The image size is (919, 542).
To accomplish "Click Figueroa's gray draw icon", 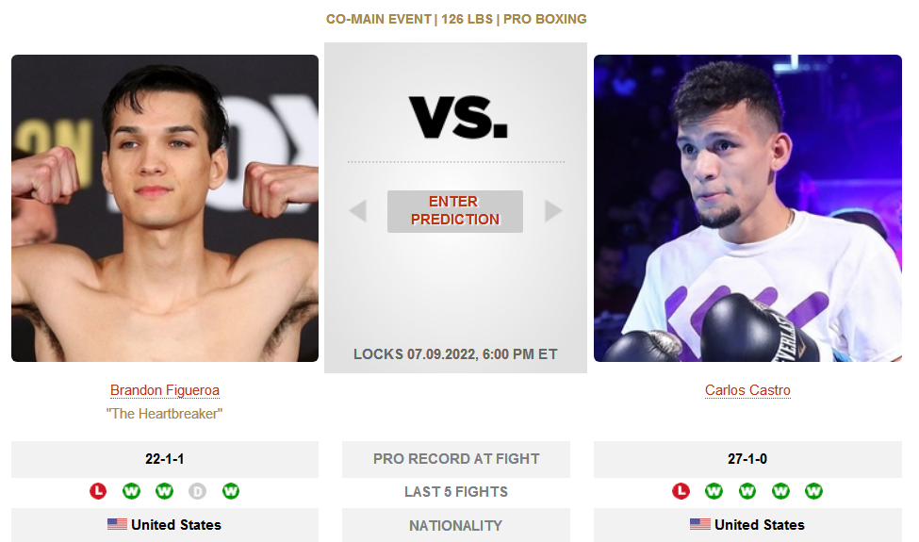I will [198, 491].
